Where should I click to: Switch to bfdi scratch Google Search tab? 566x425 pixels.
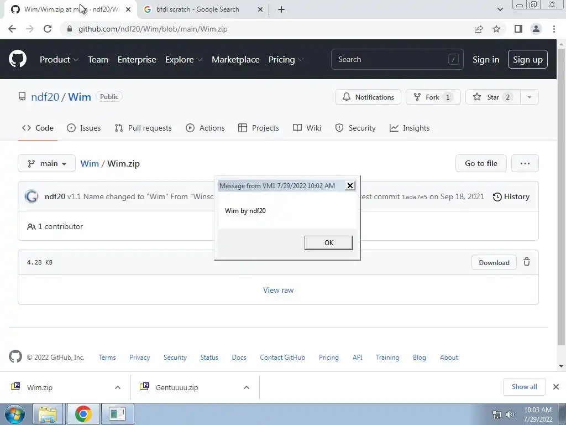203,10
